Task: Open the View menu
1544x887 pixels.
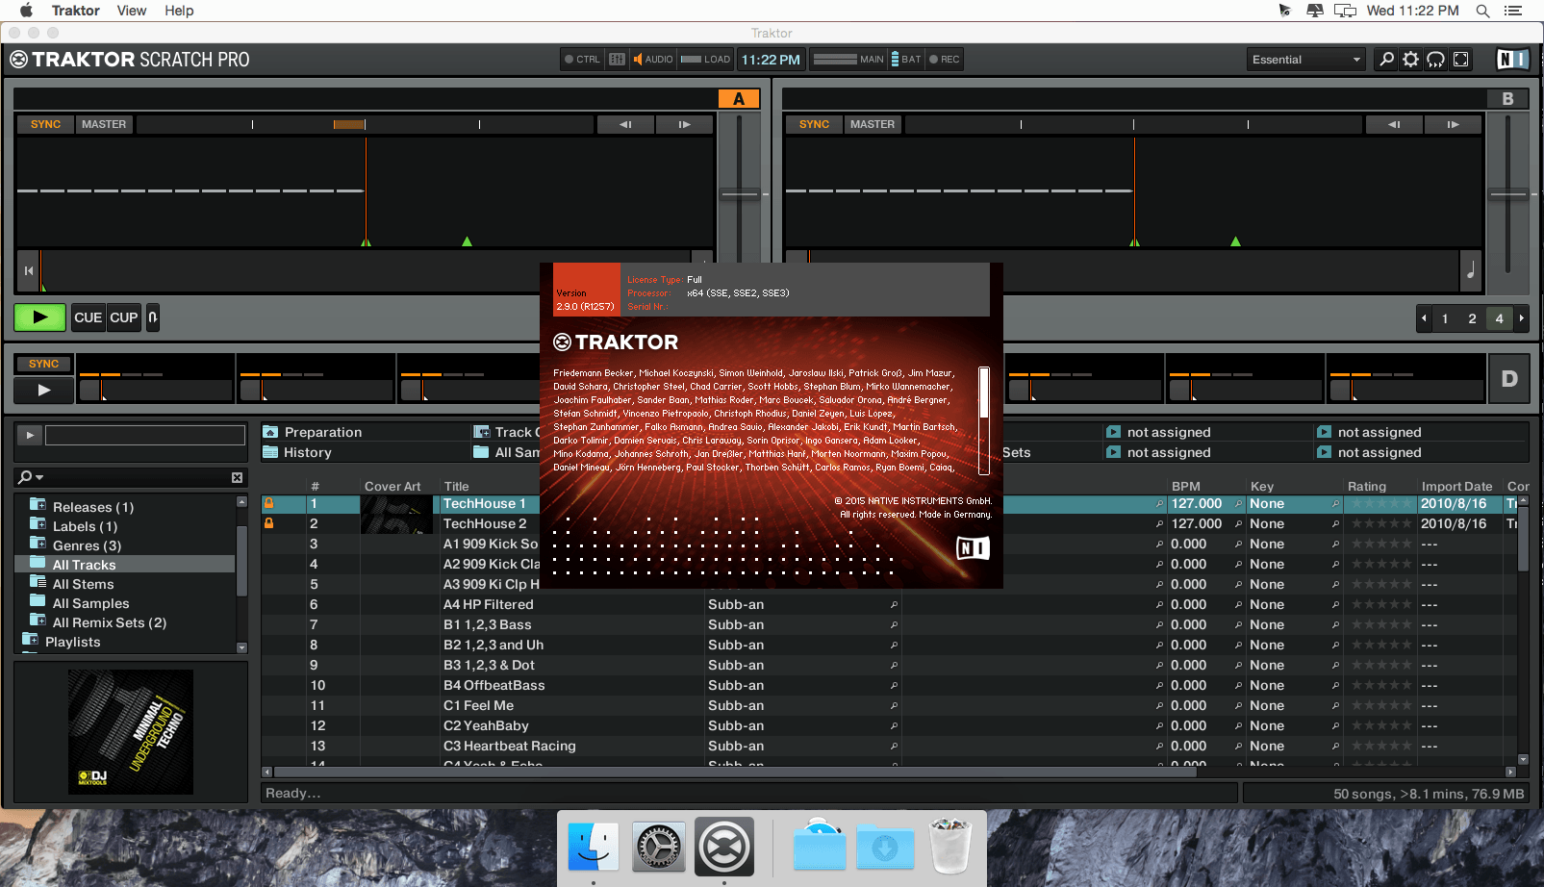Action: tap(131, 11)
